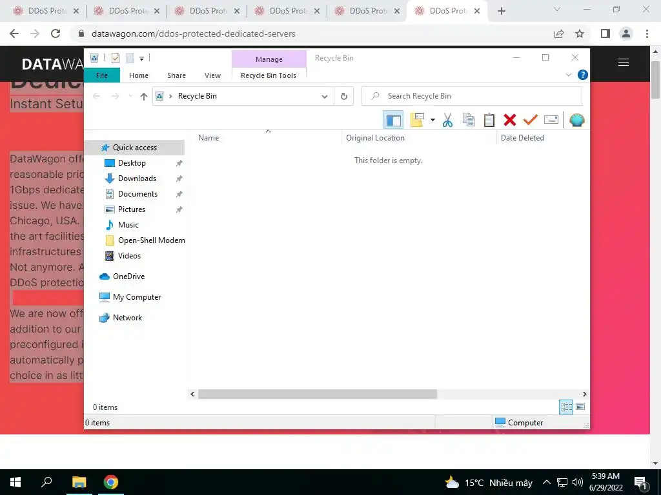
Task: Select the Recycle Bin Tools tab
Action: (x=269, y=75)
